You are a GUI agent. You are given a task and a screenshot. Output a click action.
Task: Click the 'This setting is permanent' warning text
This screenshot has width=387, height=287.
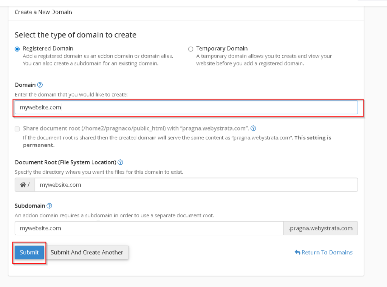177,141
